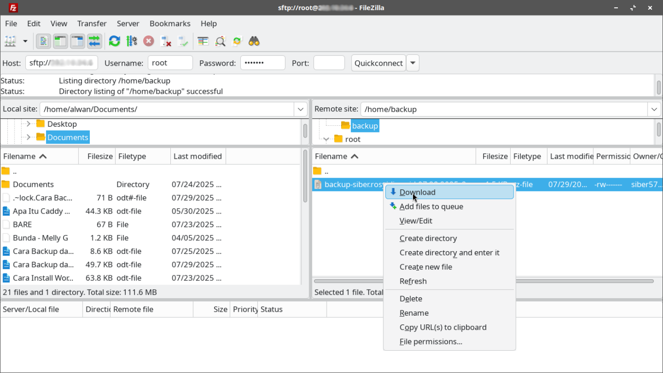Viewport: 663px width, 373px height.
Task: Sort local files by Last modified
Action: (198, 156)
